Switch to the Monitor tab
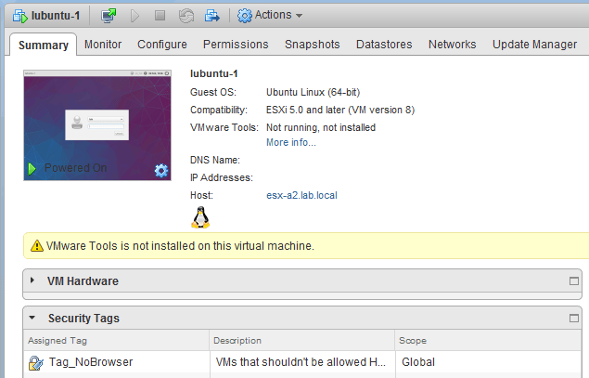 tap(102, 45)
